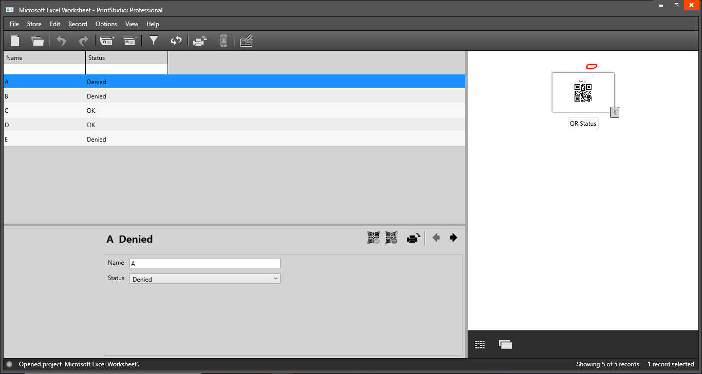Remove the selected record via Remove Record icon
This screenshot has width=702, height=374.
[x=130, y=41]
